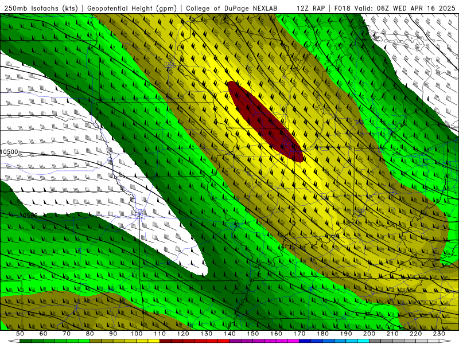
Task: Click the maroon jet streak core on the map
Action: pyautogui.click(x=264, y=122)
